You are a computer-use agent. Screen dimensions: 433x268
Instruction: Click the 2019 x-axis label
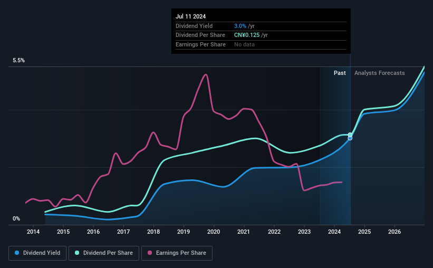(x=184, y=232)
